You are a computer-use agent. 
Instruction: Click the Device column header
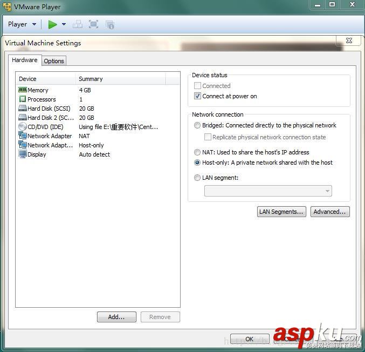(x=46, y=79)
